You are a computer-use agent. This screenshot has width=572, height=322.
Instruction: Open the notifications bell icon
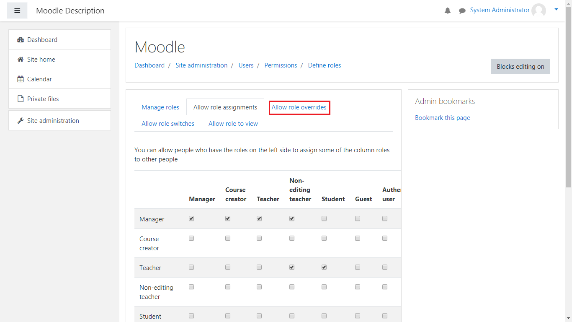[x=448, y=11]
